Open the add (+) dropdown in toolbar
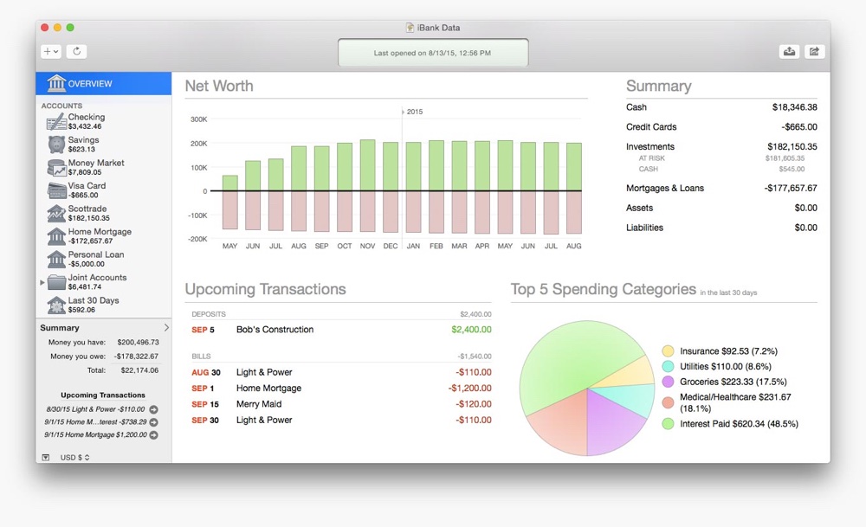Viewport: 866px width, 527px height. tap(51, 52)
